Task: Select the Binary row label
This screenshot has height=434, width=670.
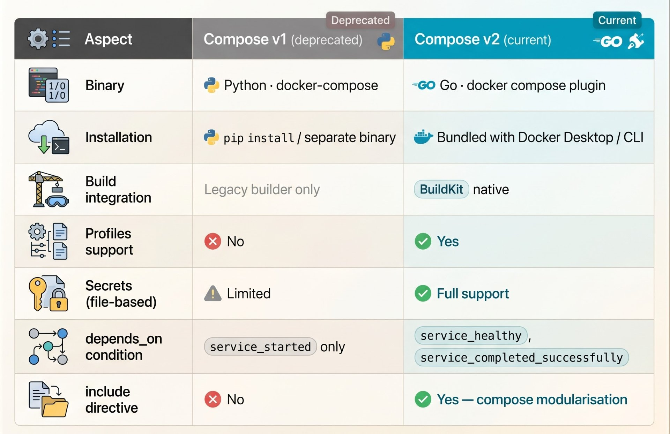Action: pos(105,85)
